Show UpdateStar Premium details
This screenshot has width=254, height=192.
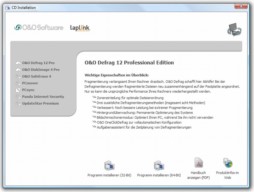coord(41,103)
